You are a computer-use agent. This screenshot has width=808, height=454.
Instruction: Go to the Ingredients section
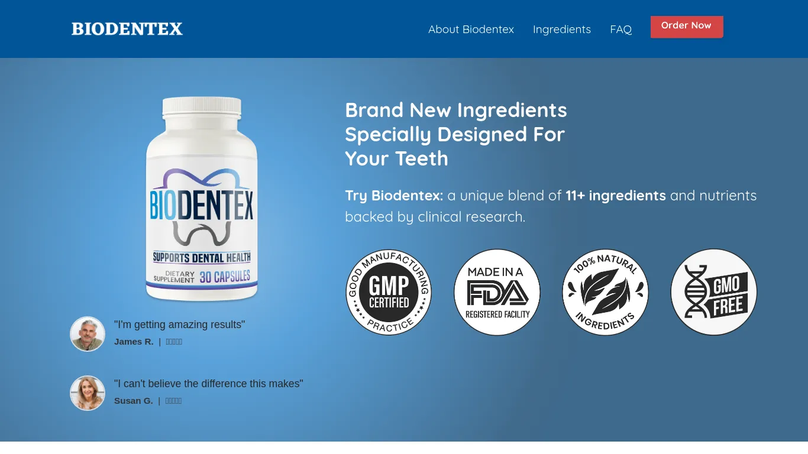point(562,29)
